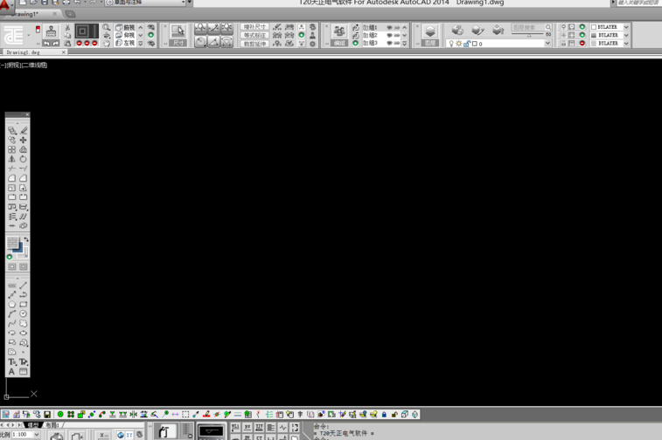Expand the first BYLAYER color dropdown

pos(626,27)
